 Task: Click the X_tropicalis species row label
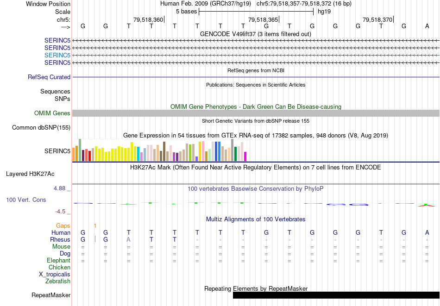coord(55,275)
